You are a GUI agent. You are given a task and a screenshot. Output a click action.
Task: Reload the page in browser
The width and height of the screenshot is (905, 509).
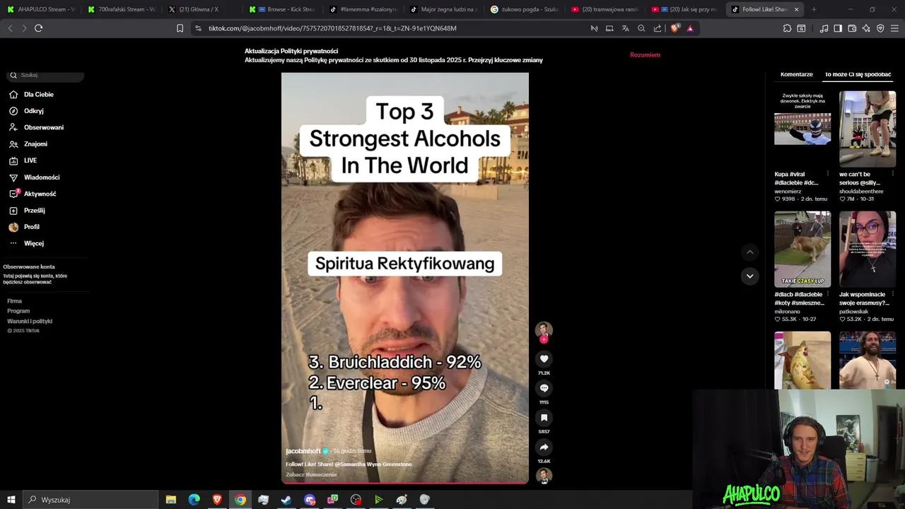coord(38,28)
